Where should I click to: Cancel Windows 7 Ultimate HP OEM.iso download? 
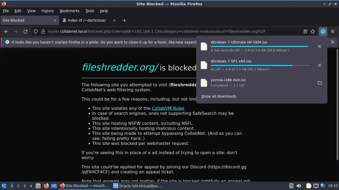point(320,46)
